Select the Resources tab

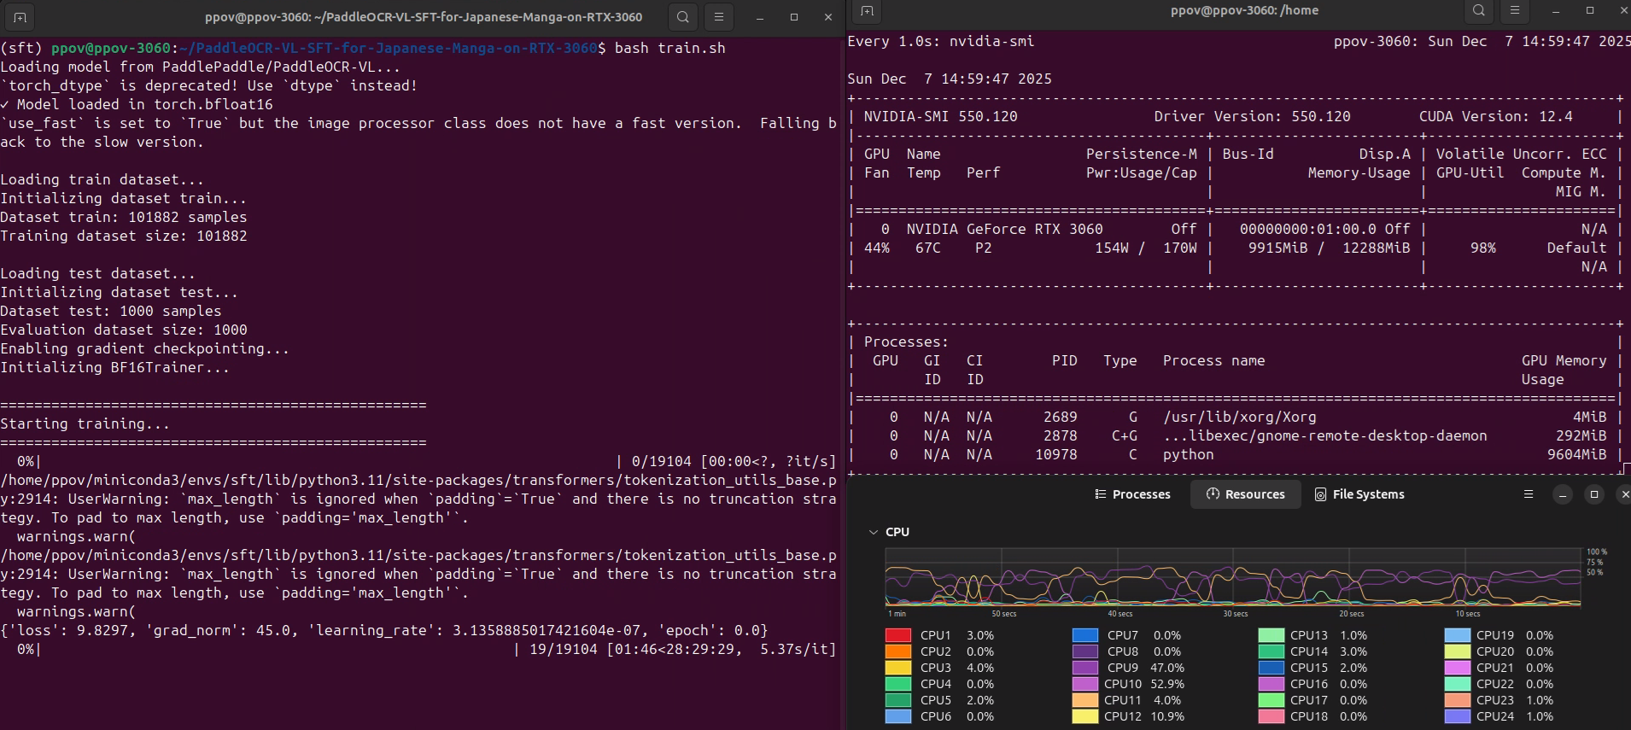pos(1245,494)
